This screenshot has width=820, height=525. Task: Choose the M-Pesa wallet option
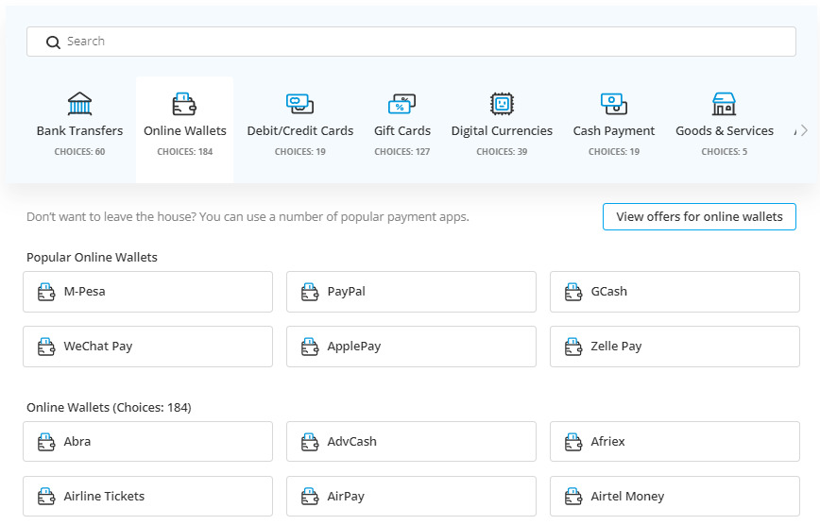[147, 292]
